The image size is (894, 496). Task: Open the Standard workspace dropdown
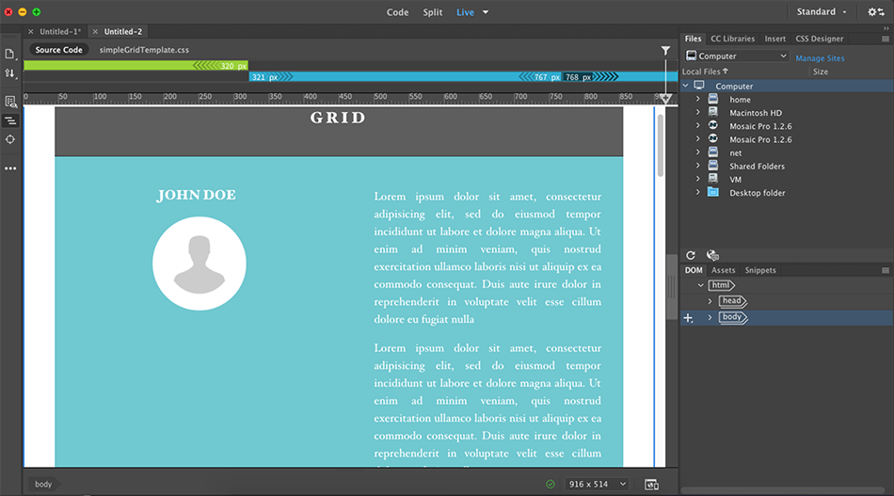(822, 12)
